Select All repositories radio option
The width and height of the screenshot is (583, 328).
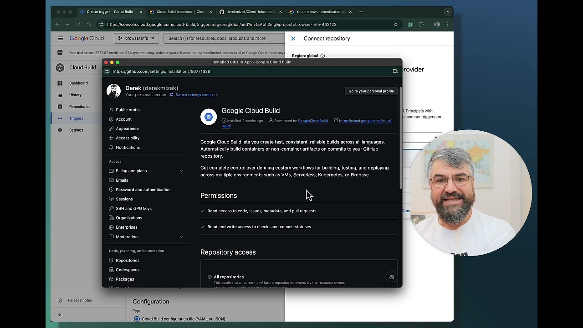[x=210, y=277]
